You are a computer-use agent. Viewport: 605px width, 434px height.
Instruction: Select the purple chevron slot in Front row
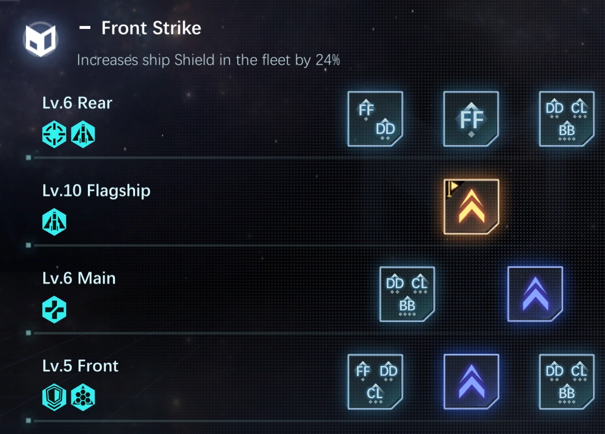click(x=471, y=382)
